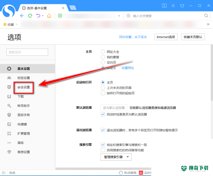The height and width of the screenshot is (176, 213).
Task: Open 扩展管理 in the sidebar
Action: (23, 133)
